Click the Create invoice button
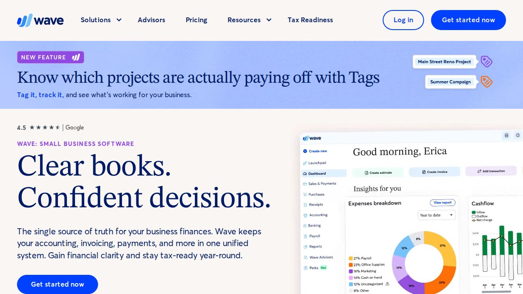 coord(435,172)
